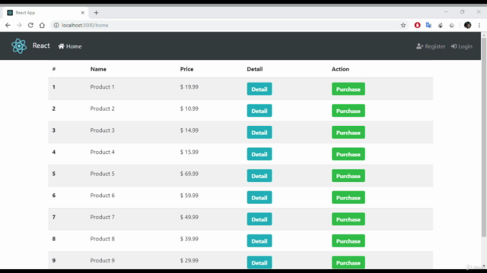This screenshot has width=487, height=273.
Task: Open the Chrome three-dot menu
Action: (x=479, y=25)
